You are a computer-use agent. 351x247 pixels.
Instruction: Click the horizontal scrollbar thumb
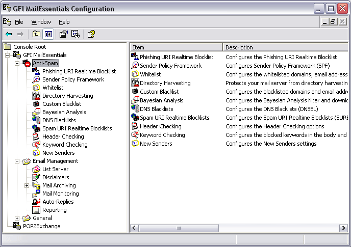pyautogui.click(x=179, y=228)
